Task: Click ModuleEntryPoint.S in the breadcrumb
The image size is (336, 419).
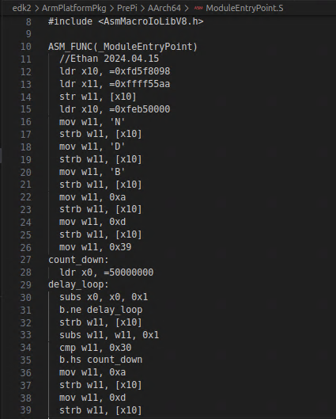Action: (244, 8)
